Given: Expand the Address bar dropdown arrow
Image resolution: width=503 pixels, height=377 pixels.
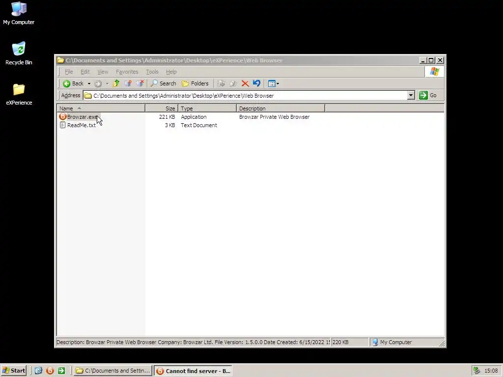Looking at the screenshot, I should click(x=411, y=96).
